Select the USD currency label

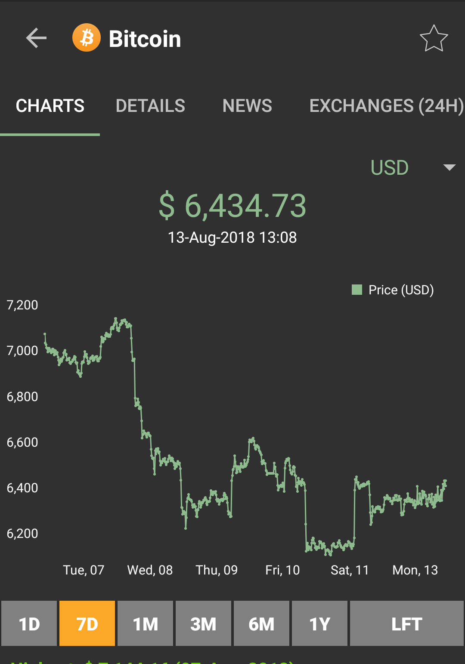pos(389,167)
